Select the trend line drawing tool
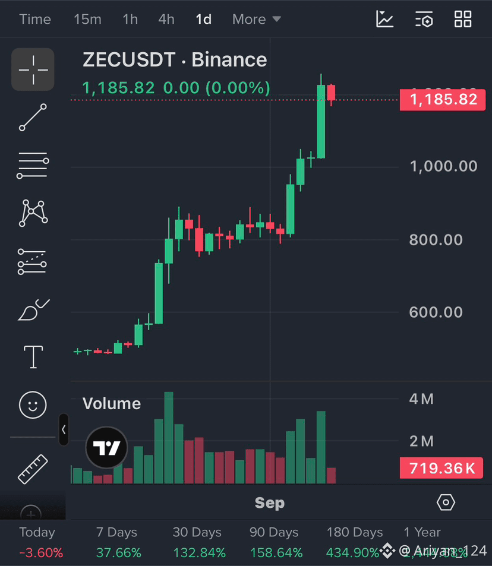Image resolution: width=492 pixels, height=566 pixels. pyautogui.click(x=33, y=118)
